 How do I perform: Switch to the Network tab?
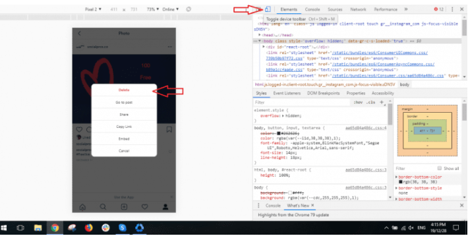coord(358,9)
